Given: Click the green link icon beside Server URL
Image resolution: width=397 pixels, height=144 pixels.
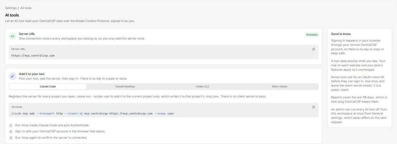Looking at the screenshot, I should 13,36.
